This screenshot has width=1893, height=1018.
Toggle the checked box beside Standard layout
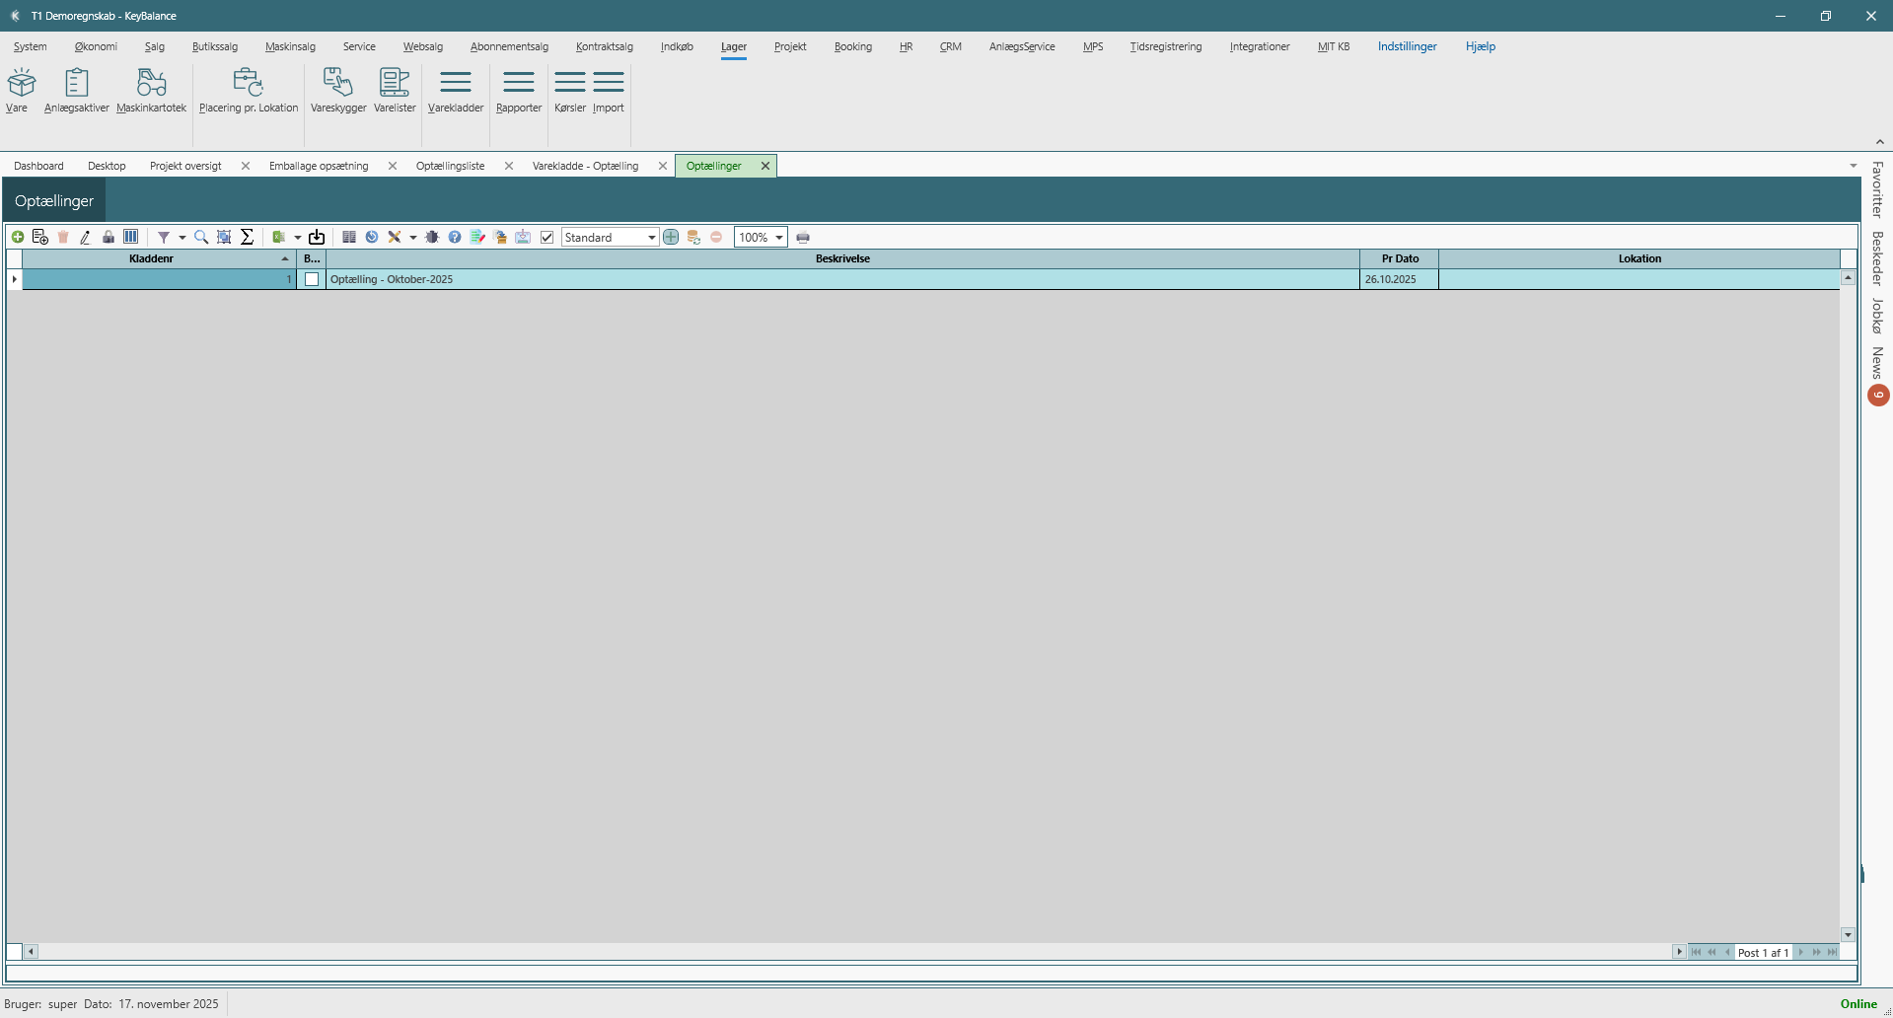(x=547, y=237)
